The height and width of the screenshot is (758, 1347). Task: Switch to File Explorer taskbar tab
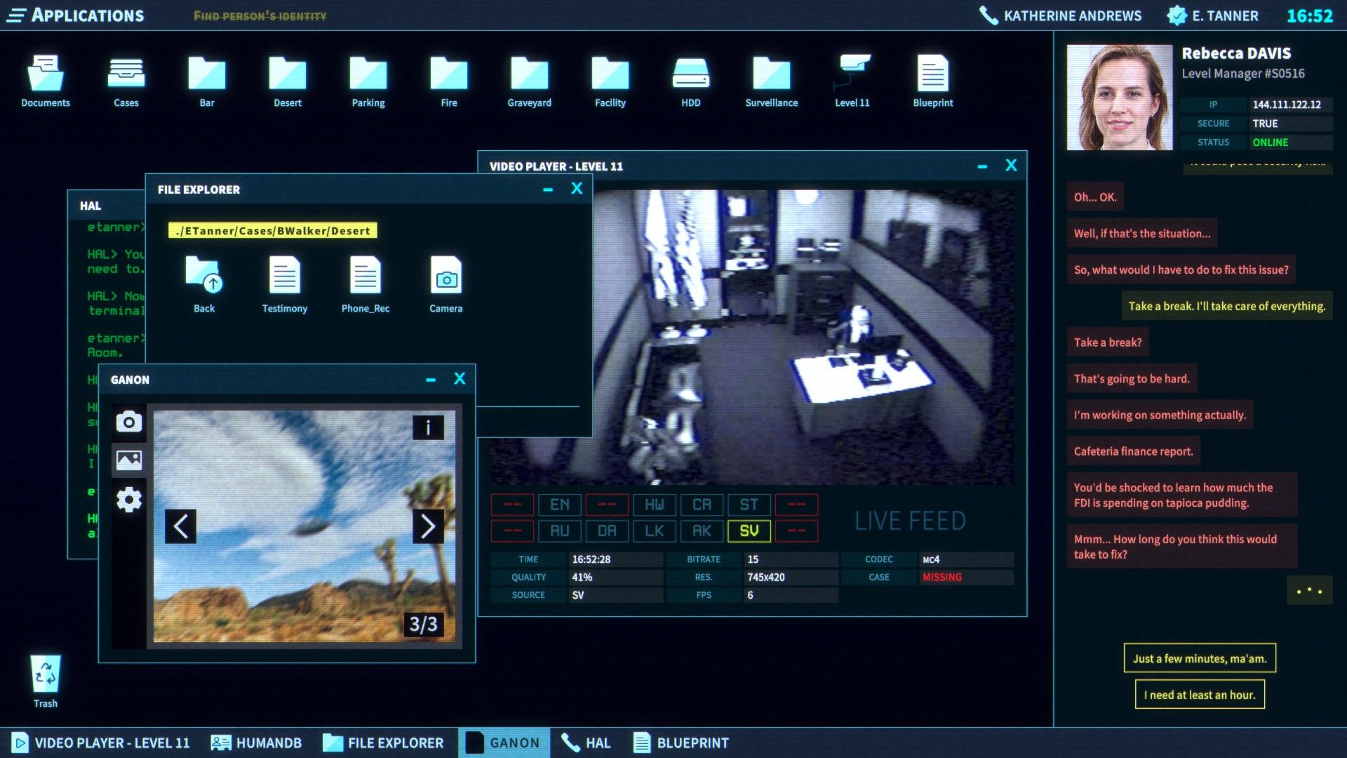(383, 743)
